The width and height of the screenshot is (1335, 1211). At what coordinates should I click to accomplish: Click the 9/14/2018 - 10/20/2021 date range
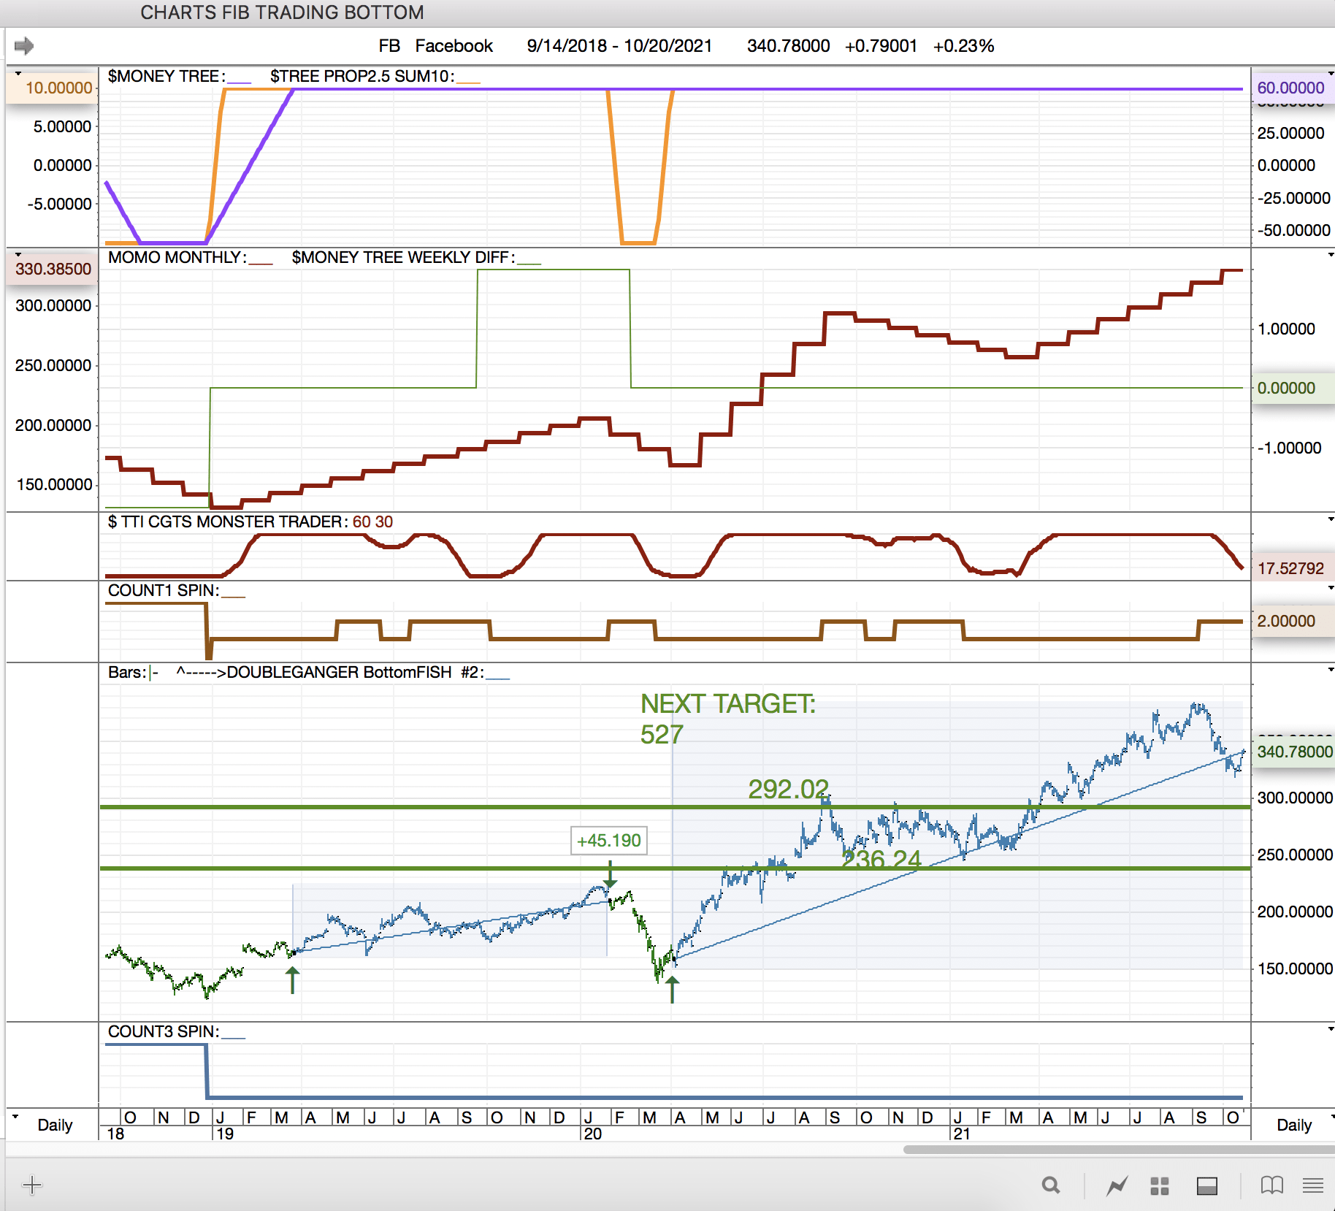click(x=619, y=46)
